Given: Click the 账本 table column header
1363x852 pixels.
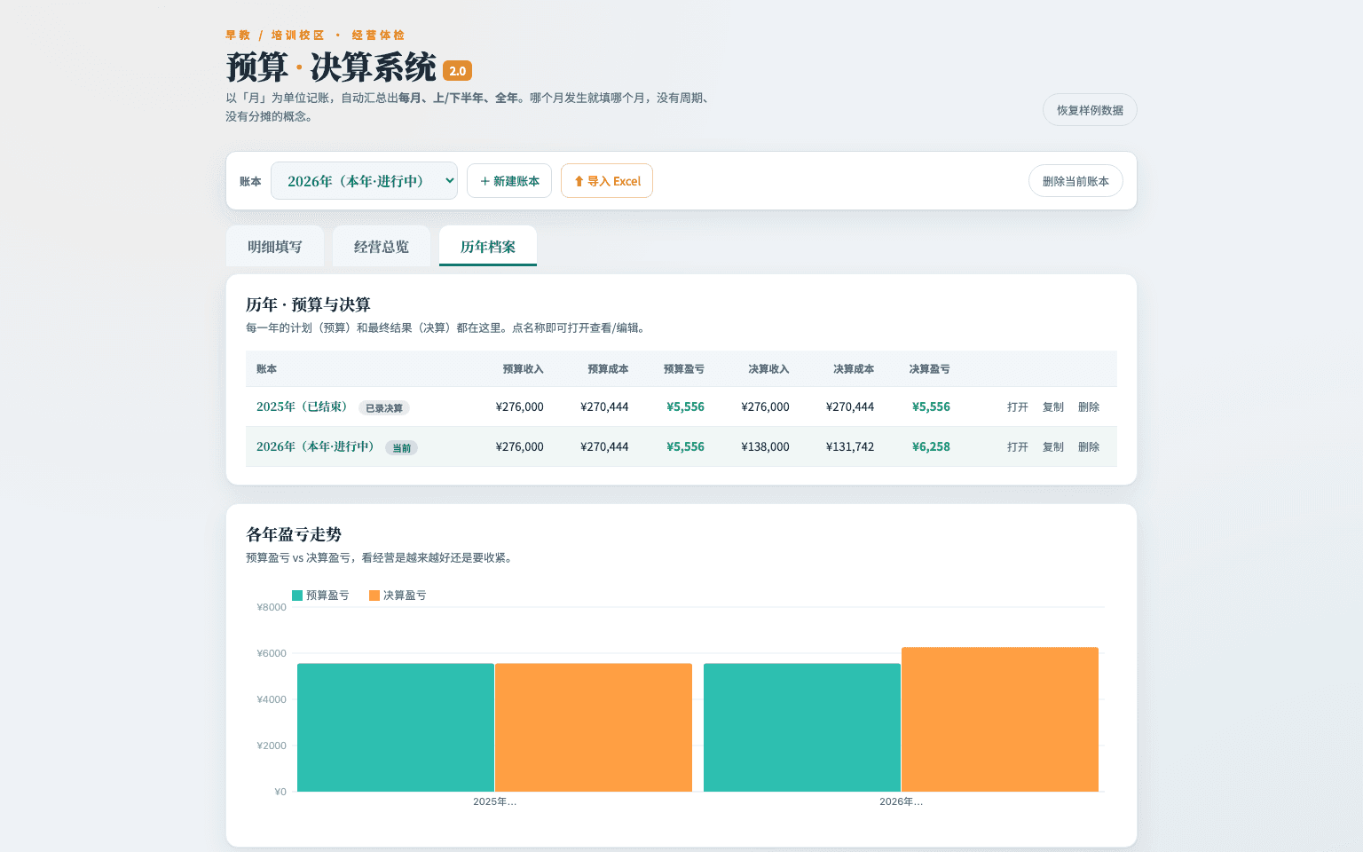Looking at the screenshot, I should 266,369.
